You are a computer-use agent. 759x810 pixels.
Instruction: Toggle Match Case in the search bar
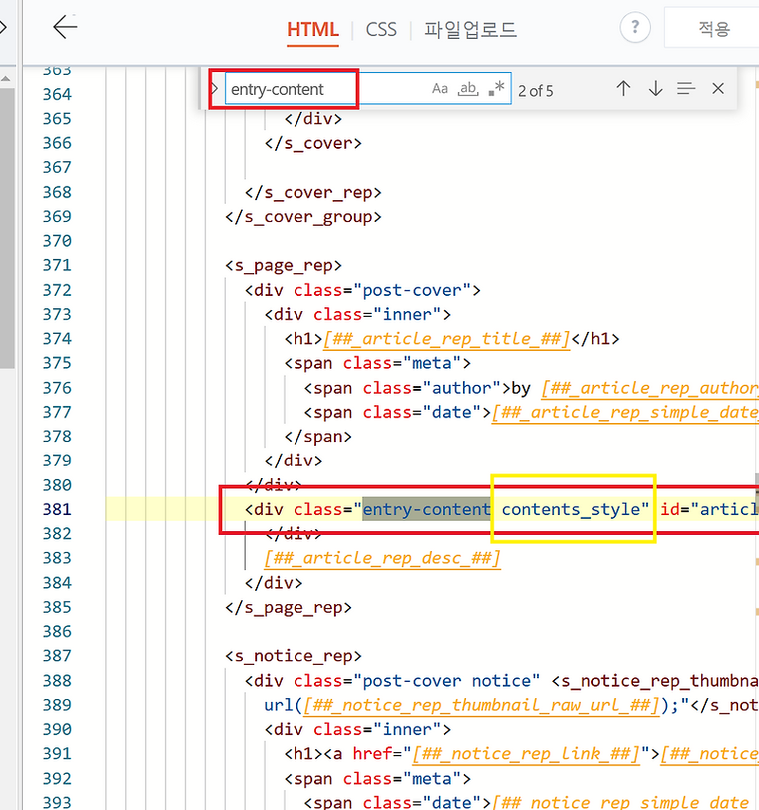[439, 88]
